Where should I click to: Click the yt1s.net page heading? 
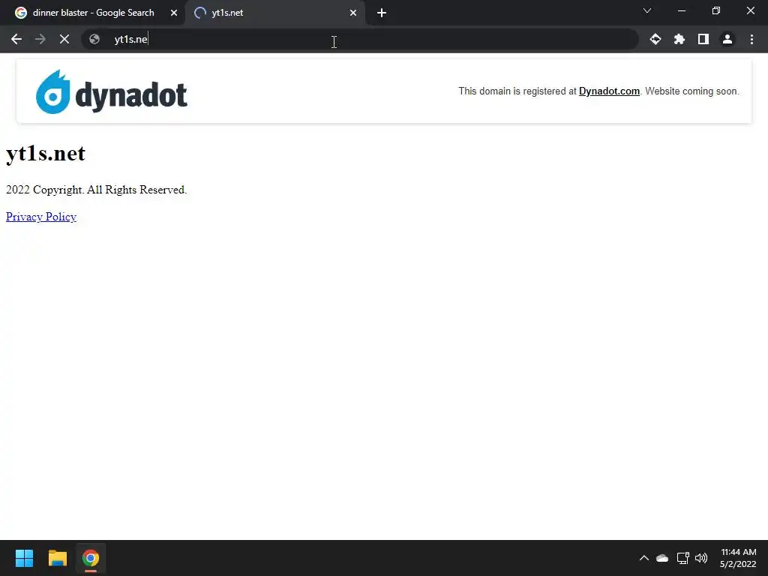[x=46, y=153]
